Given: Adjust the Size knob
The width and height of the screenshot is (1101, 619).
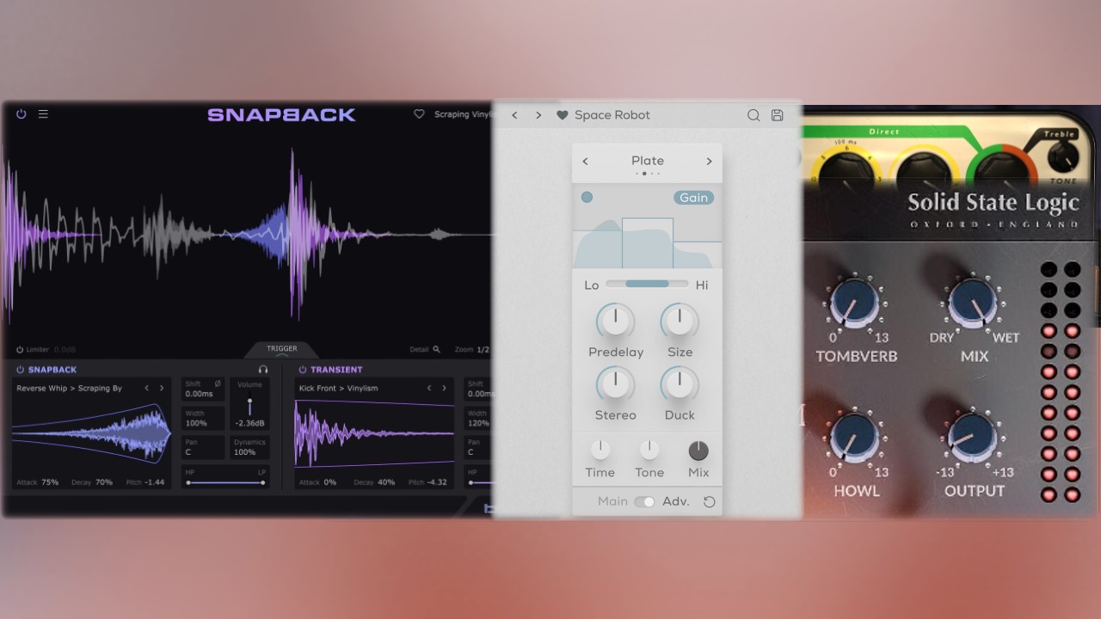Looking at the screenshot, I should [x=680, y=322].
